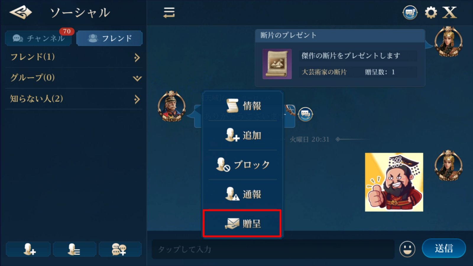
Task: Switch to the チャンネル tab
Action: tap(38, 38)
